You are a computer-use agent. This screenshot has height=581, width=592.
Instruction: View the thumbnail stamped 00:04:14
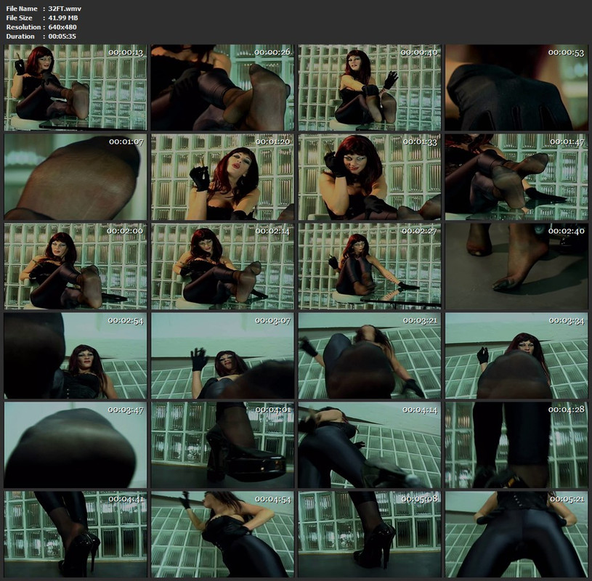370,444
